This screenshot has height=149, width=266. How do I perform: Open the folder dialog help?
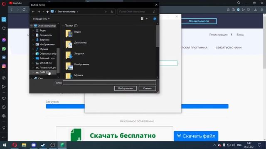pyautogui.click(x=155, y=19)
